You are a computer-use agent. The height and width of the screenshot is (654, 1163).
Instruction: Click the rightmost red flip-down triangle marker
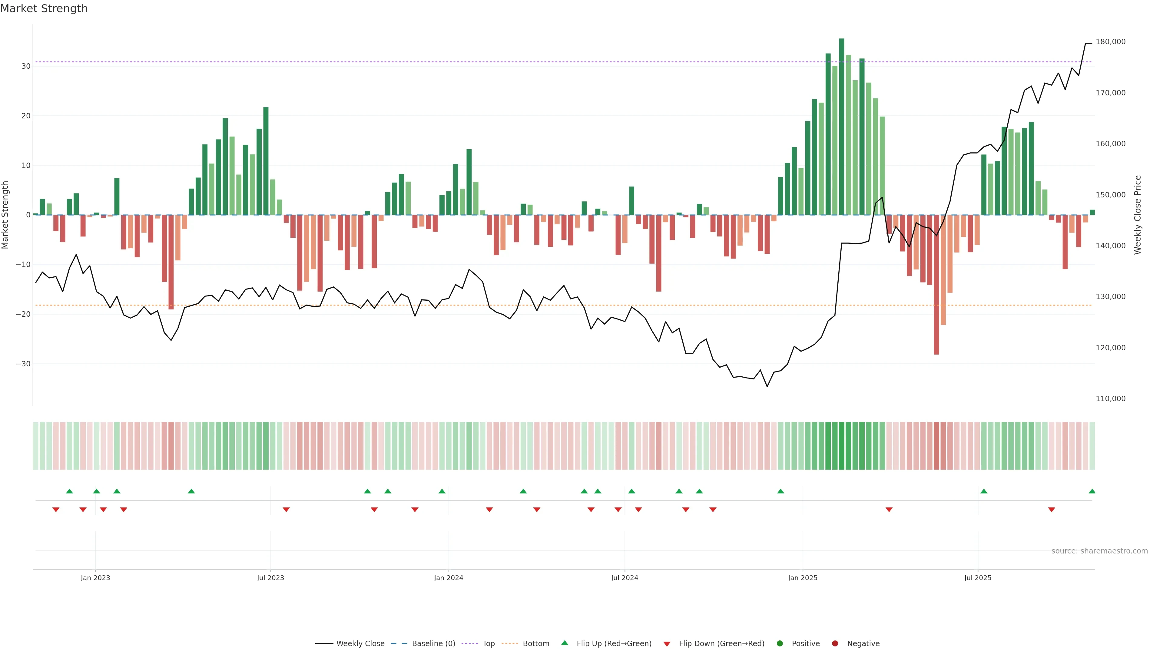1052,510
